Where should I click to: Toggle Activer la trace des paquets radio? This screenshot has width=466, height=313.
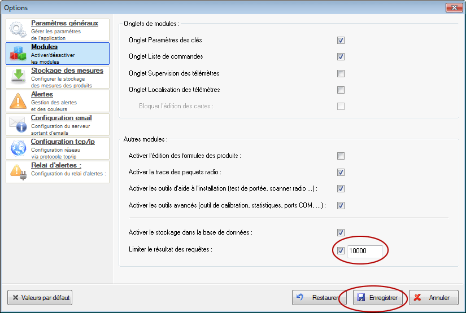point(341,172)
